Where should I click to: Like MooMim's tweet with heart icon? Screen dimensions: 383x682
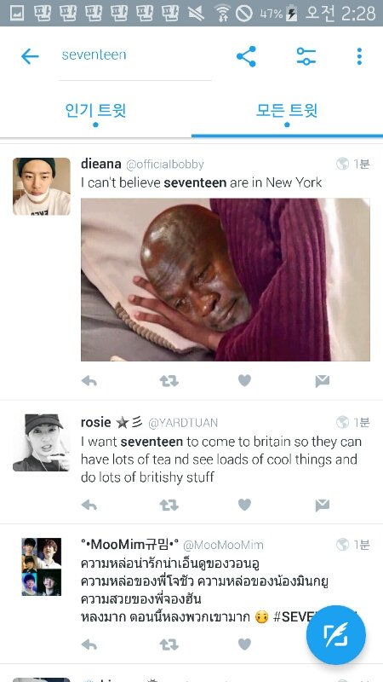pos(244,644)
